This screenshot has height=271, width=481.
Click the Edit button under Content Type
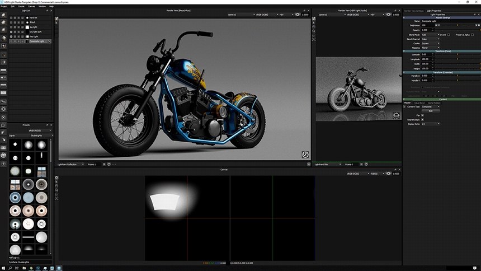pos(431,111)
